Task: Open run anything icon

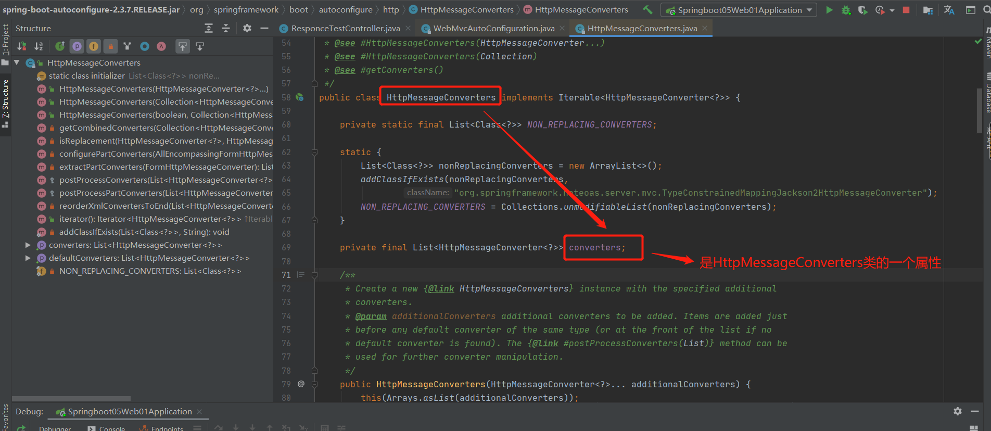Action: point(971,10)
